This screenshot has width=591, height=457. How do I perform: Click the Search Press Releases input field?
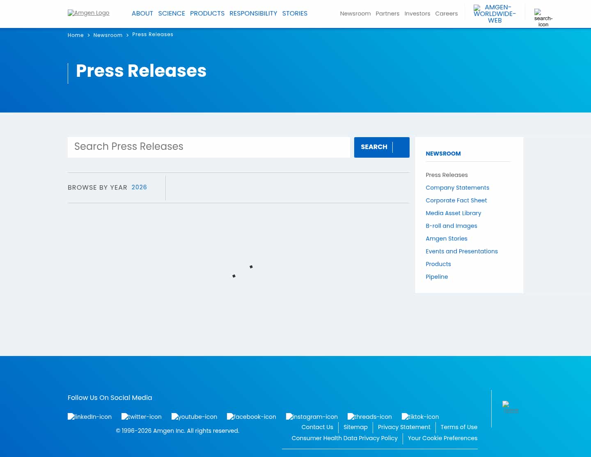pos(209,147)
